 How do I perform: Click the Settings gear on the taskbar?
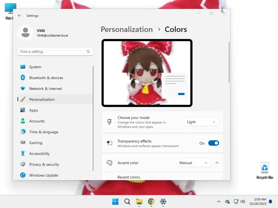tap(163, 201)
